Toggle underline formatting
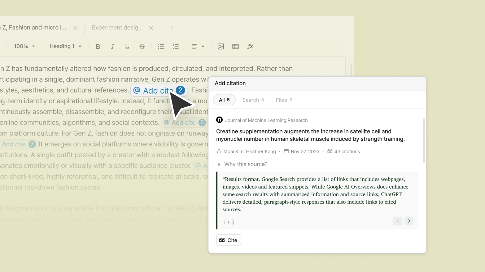The height and width of the screenshot is (272, 485). click(x=127, y=46)
